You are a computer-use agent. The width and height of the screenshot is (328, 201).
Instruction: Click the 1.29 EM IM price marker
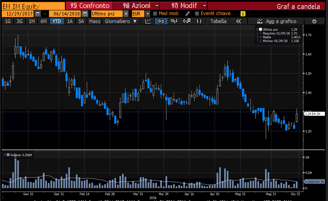coord(314,114)
